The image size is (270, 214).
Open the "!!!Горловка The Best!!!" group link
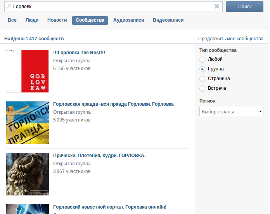79,53
